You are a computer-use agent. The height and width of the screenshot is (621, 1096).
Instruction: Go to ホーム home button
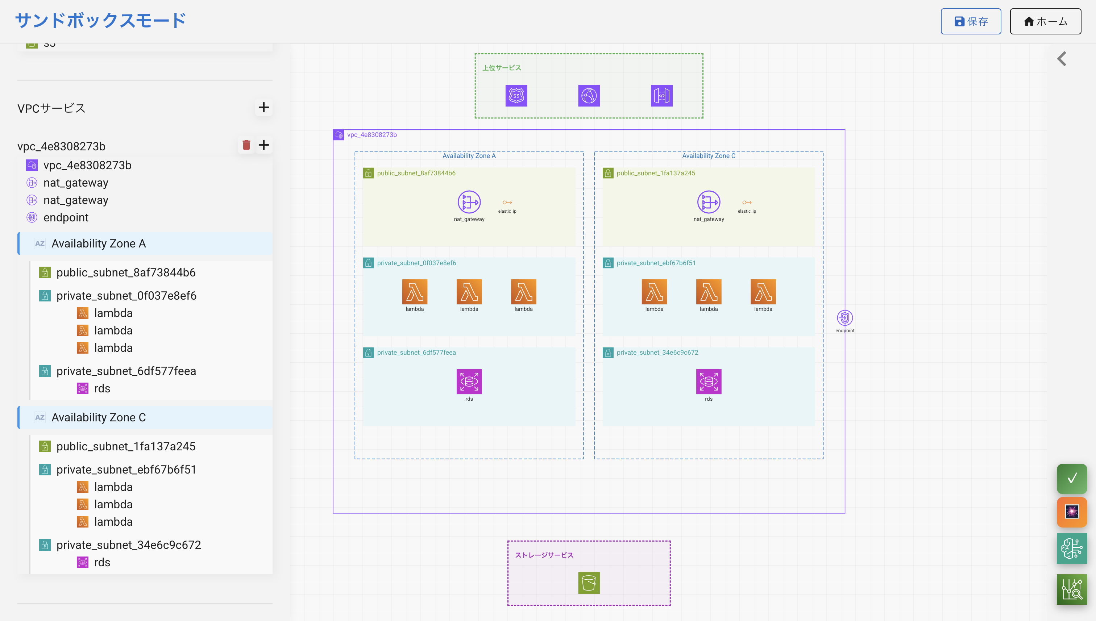1045,21
